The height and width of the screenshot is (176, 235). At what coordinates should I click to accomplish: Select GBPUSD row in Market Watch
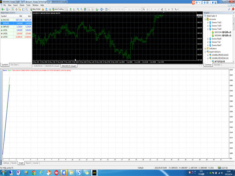(16, 27)
